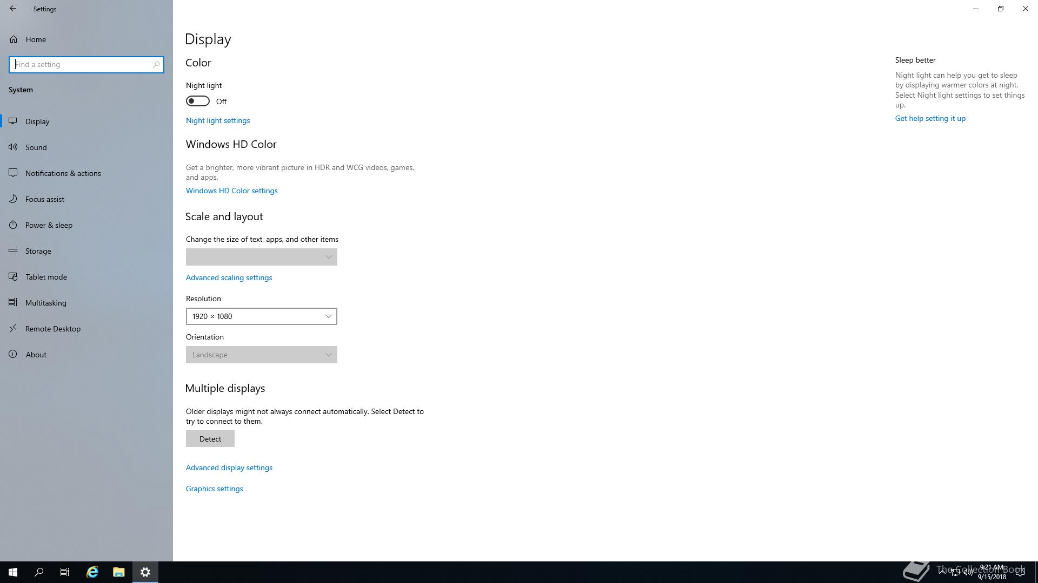Select Remote Desktop in the sidebar

point(86,329)
